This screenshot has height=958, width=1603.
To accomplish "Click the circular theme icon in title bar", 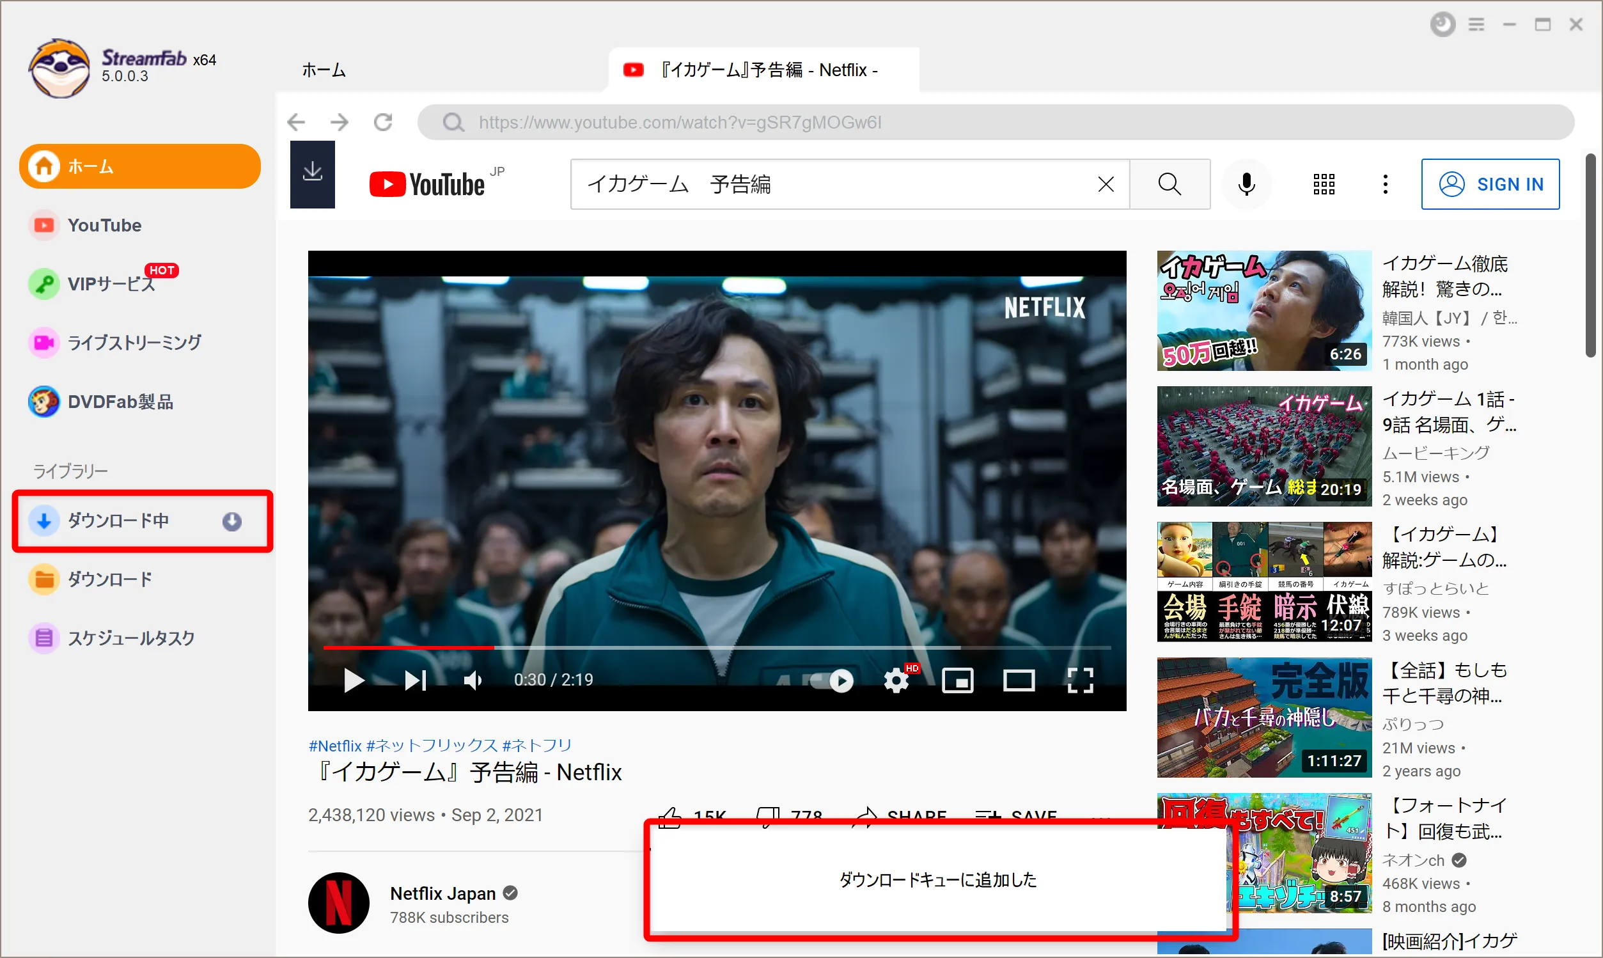I will tap(1443, 24).
